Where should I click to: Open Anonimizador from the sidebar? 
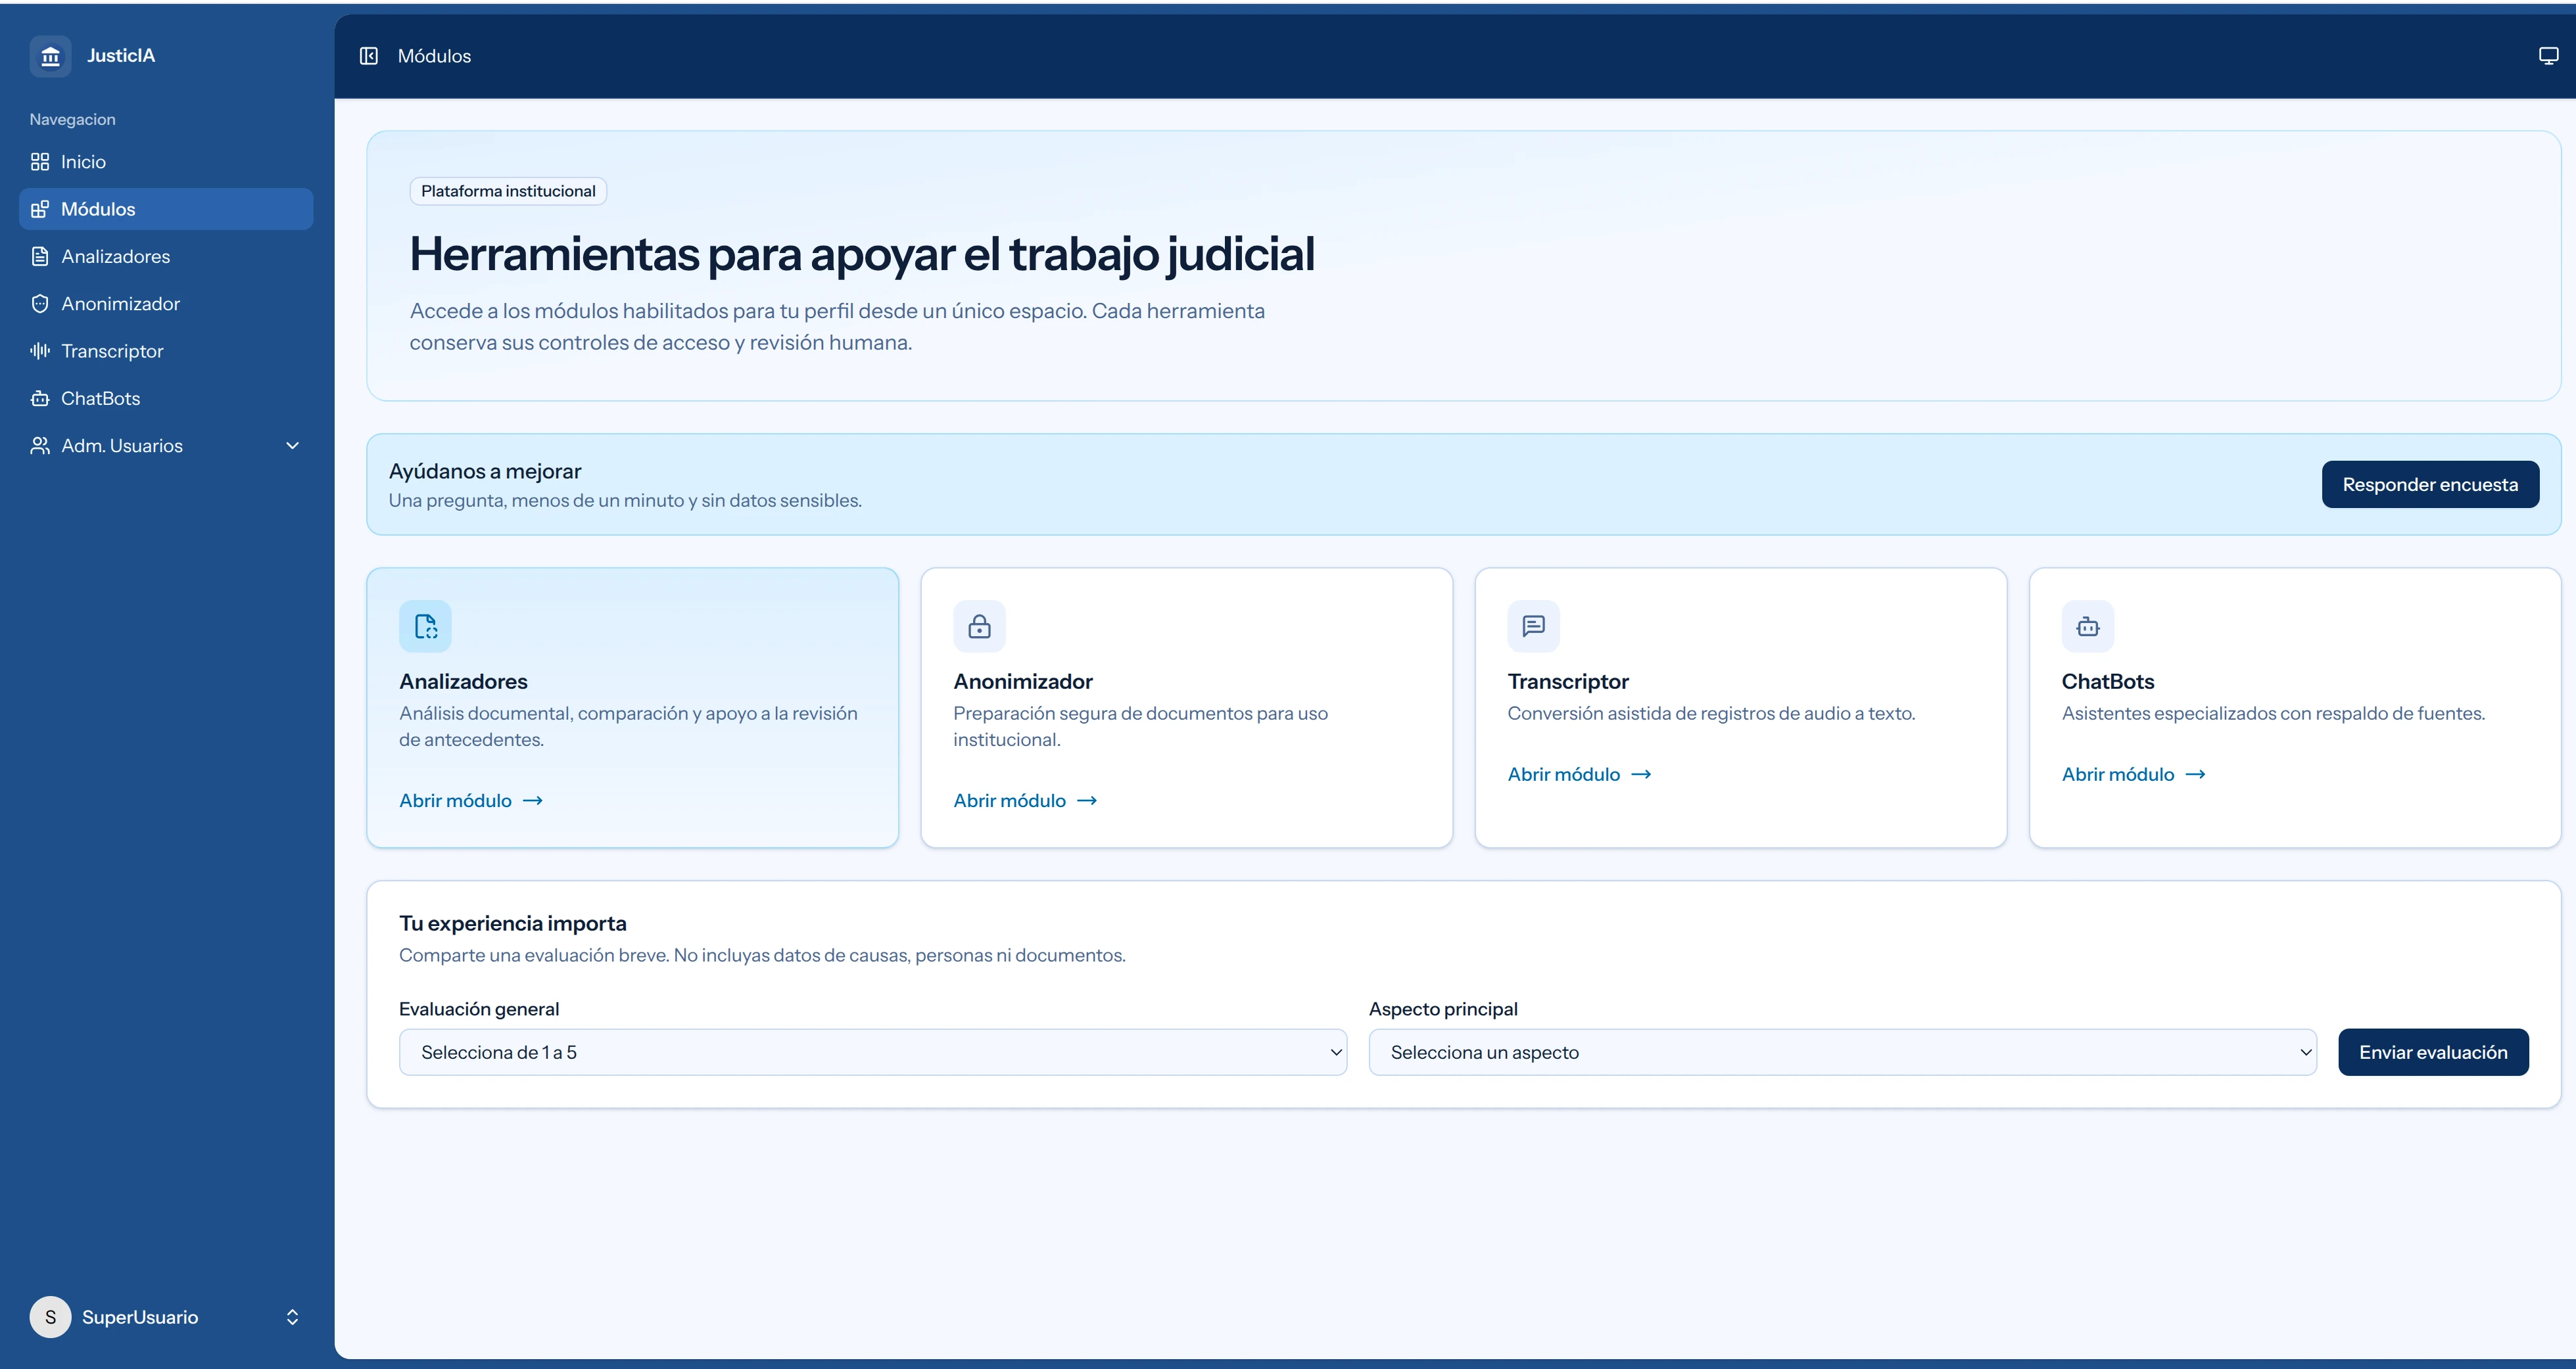(166, 304)
